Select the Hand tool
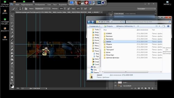Image resolution: width=174 pixels, height=98 pixels. pos(12,77)
